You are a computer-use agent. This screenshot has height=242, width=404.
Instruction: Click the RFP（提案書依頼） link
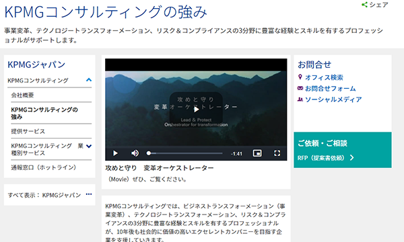click(x=321, y=158)
